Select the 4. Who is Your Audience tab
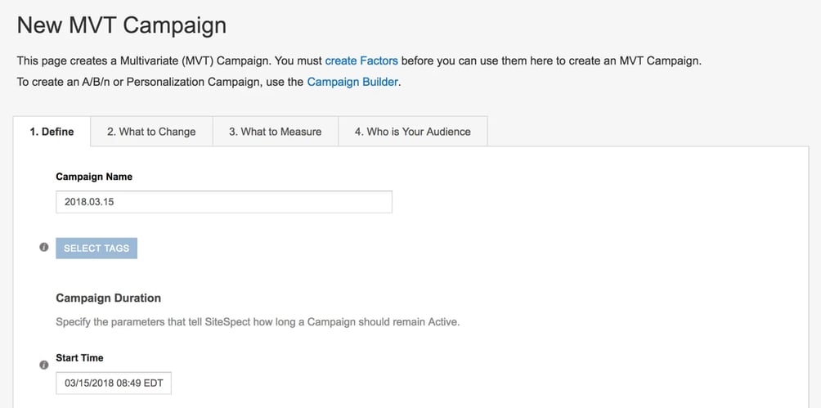This screenshot has width=821, height=408. point(412,132)
